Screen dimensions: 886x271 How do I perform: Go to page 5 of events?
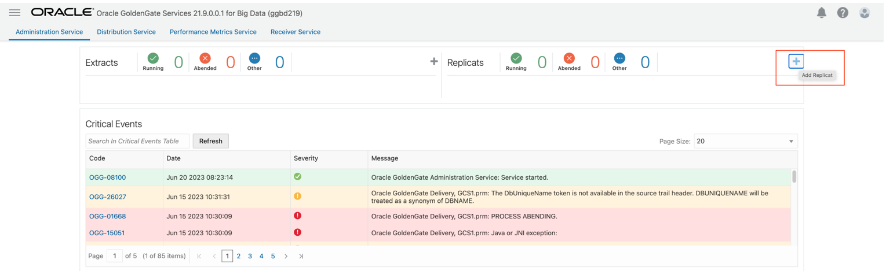coord(273,256)
